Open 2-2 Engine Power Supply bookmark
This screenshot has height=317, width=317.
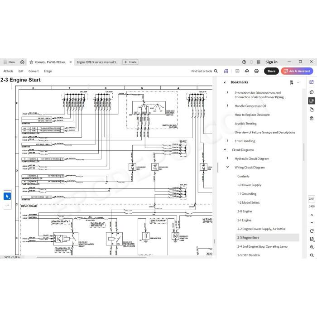click(x=261, y=229)
